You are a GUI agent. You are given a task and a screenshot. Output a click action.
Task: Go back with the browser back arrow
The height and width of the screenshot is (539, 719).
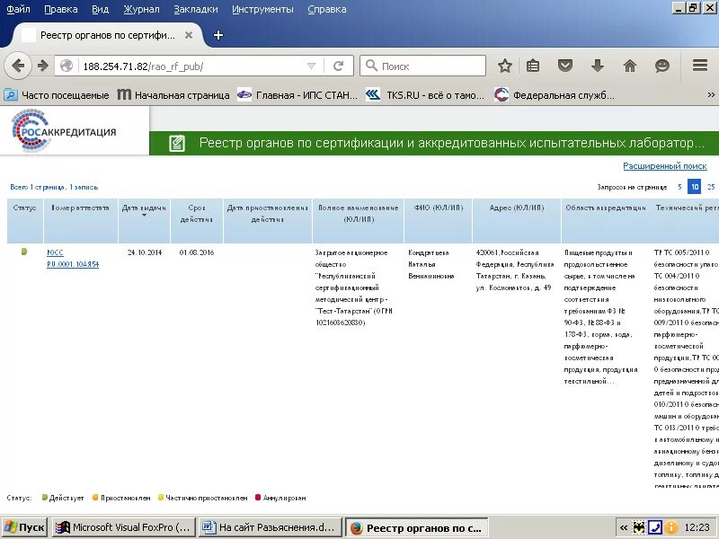pos(17,66)
